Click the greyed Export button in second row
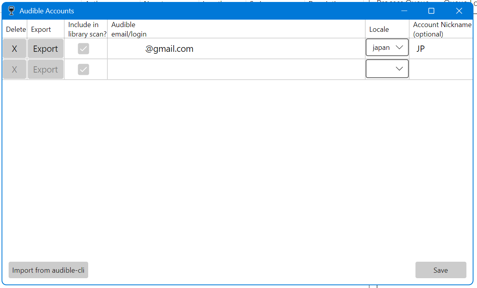The image size is (477, 288). (45, 69)
